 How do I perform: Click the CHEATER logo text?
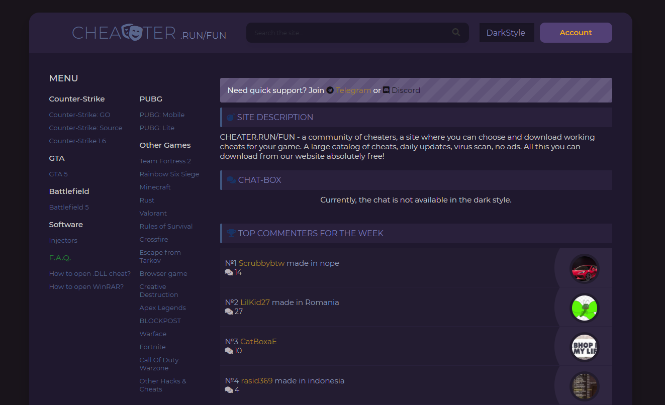124,33
